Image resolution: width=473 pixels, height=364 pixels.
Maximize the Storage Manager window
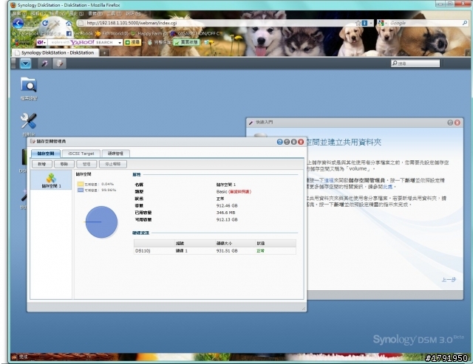click(293, 142)
